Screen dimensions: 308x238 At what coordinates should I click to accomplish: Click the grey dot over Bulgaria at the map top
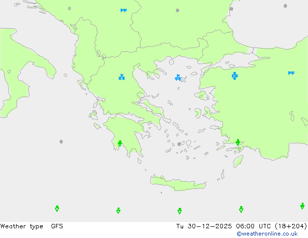177,10
